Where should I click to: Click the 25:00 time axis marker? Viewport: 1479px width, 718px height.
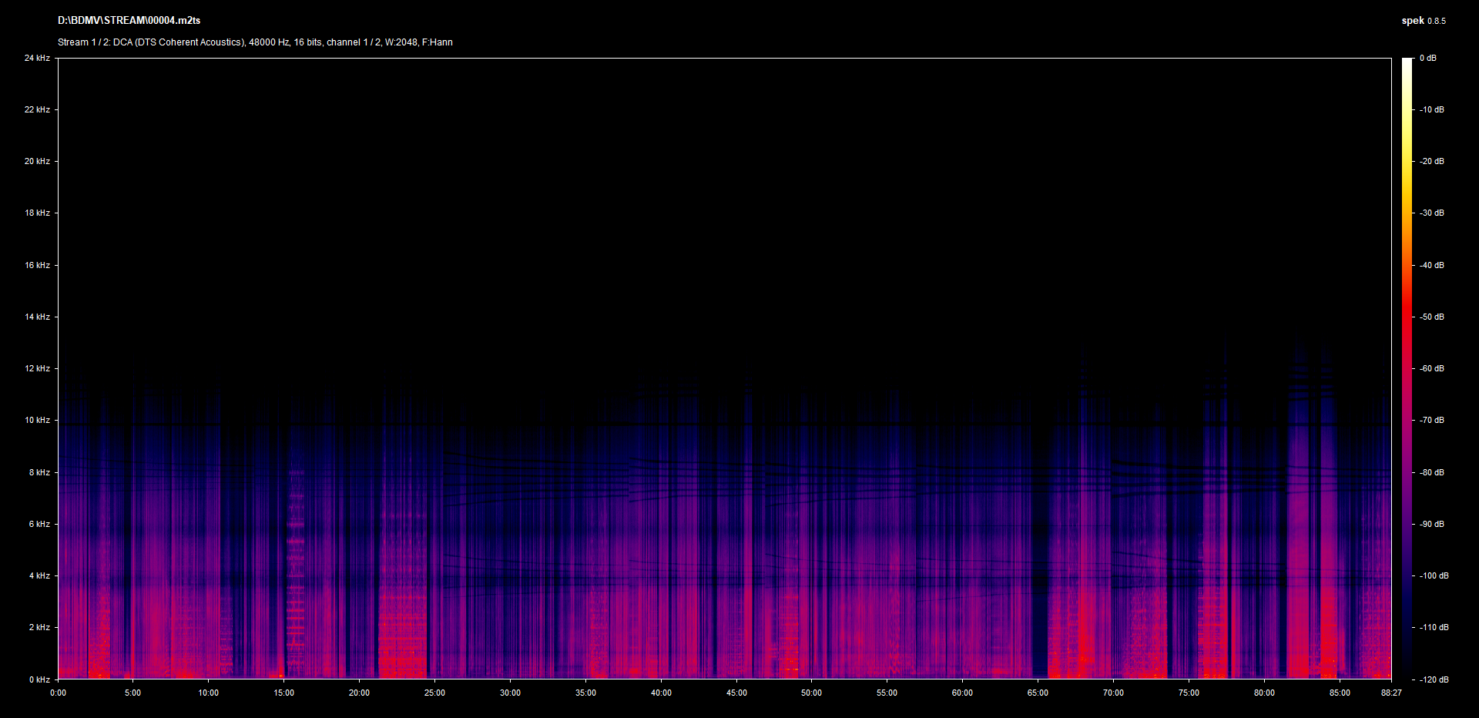[x=434, y=693]
